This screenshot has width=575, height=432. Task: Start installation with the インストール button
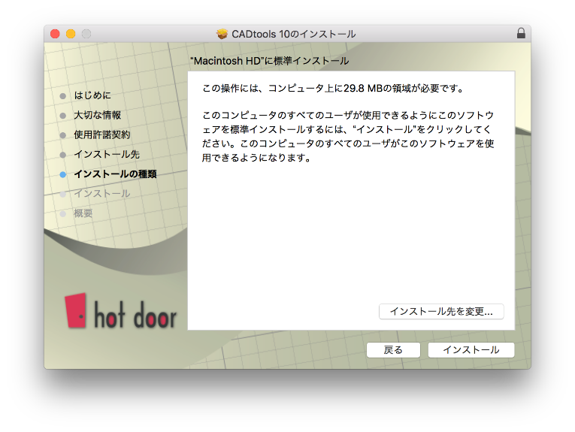471,350
